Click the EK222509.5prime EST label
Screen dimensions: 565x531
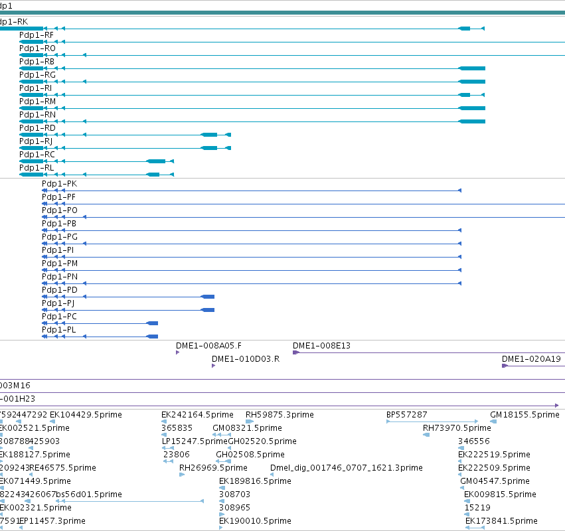click(x=495, y=469)
